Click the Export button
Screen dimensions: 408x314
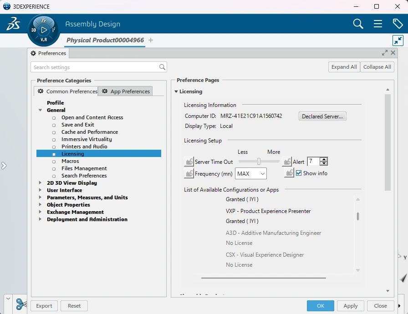click(x=44, y=306)
